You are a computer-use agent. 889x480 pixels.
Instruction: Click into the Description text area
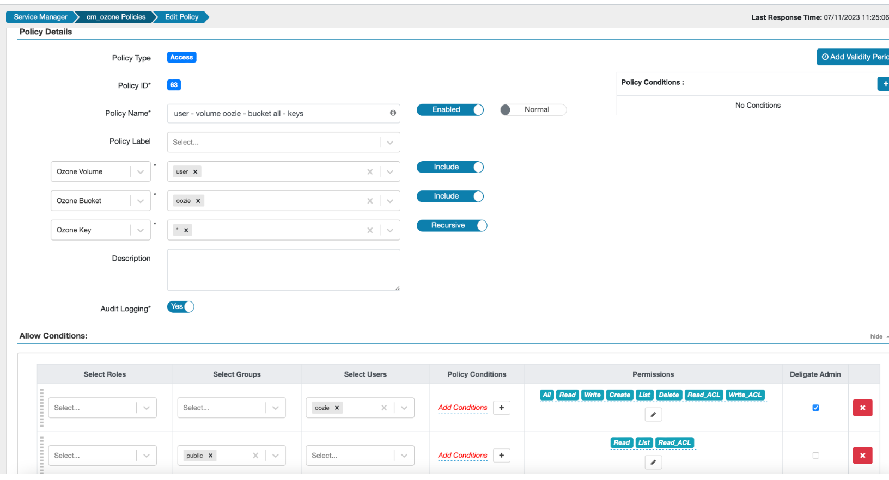point(283,270)
